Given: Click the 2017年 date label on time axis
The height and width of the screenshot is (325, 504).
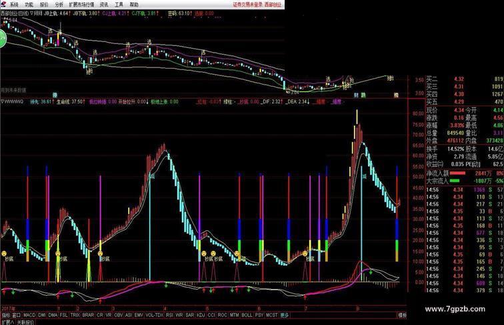Looking at the screenshot, I should pyautogui.click(x=8, y=308).
